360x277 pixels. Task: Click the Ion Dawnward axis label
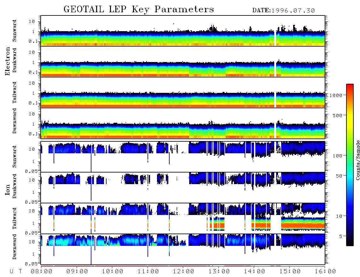(15, 247)
